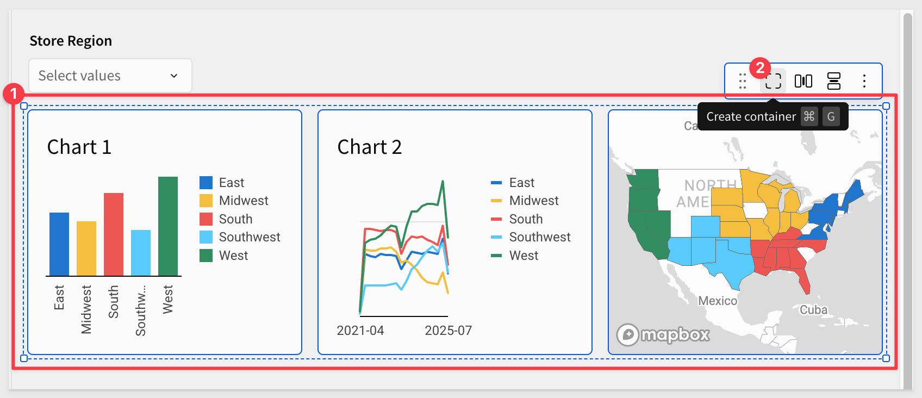Screen dimensions: 922x398
Task: Click the East blue legend swatch in Chart 1
Action: (x=206, y=183)
